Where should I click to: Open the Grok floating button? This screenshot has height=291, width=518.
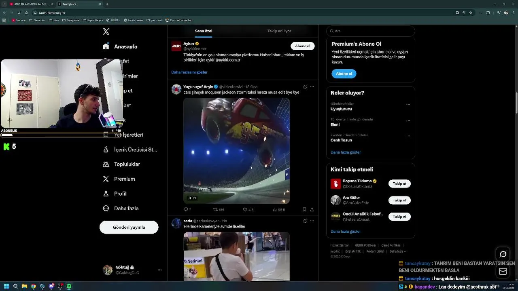[503, 254]
